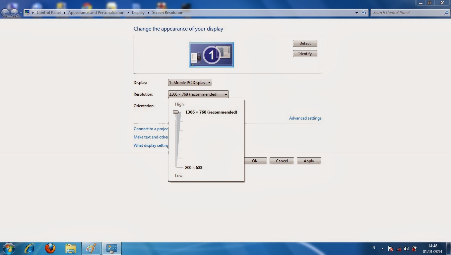Open Paint from the taskbar
The width and height of the screenshot is (451, 255).
click(x=91, y=248)
